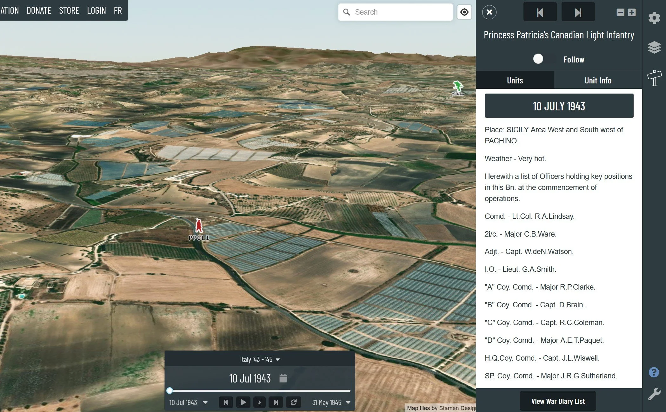The height and width of the screenshot is (412, 666).
Task: Open the map layers stack icon
Action: tap(654, 48)
